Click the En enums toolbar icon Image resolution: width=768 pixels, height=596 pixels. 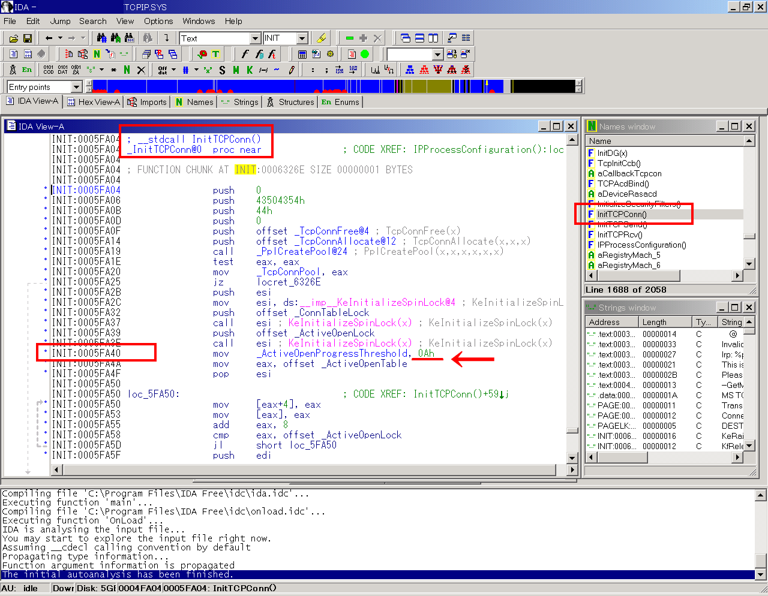[x=26, y=70]
